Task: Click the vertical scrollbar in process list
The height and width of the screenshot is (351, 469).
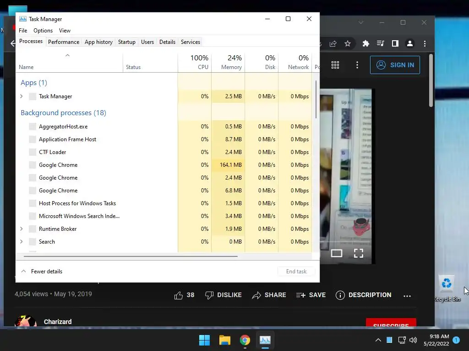Action: point(316,99)
